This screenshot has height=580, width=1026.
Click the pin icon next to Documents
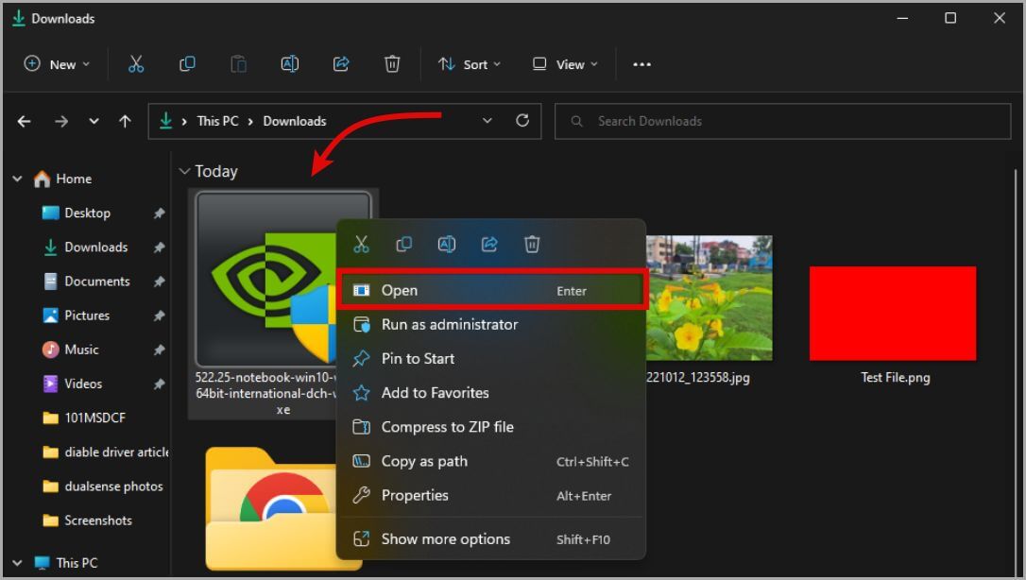(x=159, y=281)
